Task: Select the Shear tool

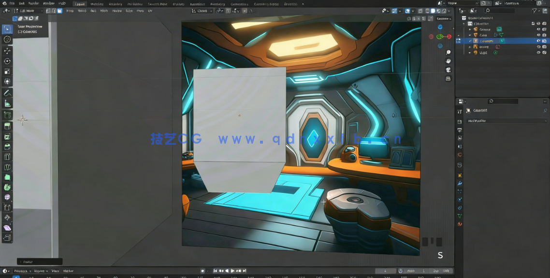Action: [7, 228]
